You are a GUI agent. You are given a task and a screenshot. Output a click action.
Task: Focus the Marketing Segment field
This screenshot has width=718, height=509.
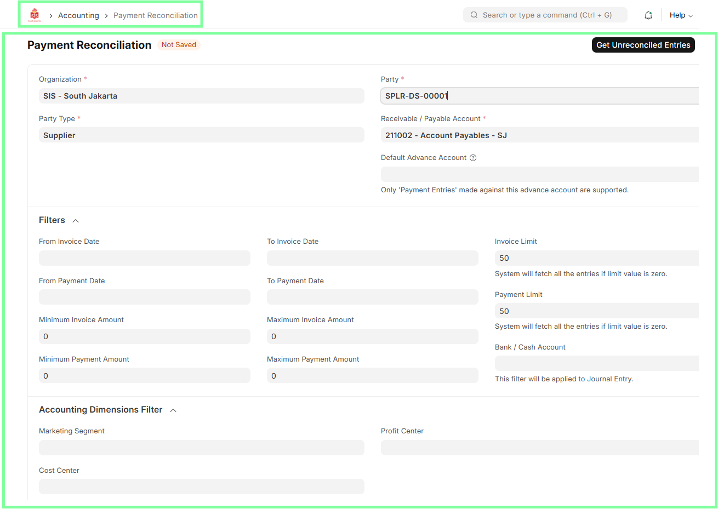pos(201,447)
